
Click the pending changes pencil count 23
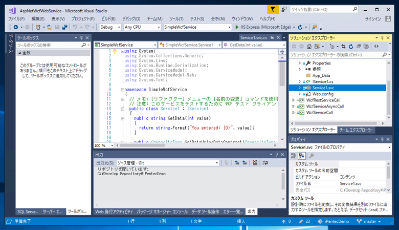[x=304, y=221]
